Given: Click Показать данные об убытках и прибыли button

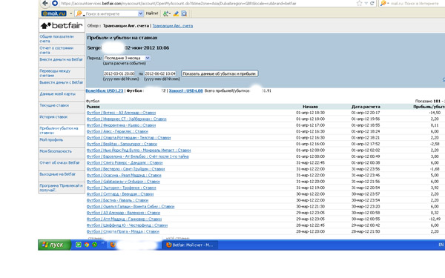Looking at the screenshot, I should (x=220, y=73).
